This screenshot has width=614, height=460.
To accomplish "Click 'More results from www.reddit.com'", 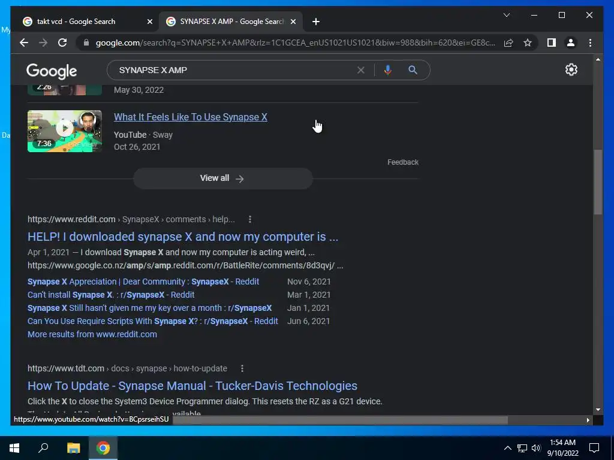I will (92, 334).
